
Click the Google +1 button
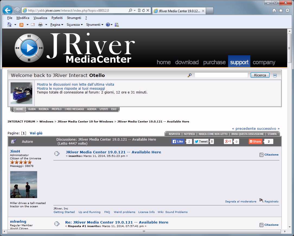[x=228, y=141]
